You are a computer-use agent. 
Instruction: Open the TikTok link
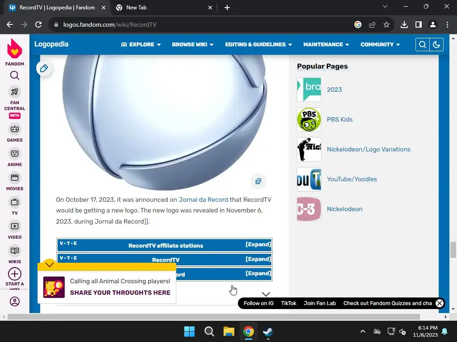click(289, 303)
